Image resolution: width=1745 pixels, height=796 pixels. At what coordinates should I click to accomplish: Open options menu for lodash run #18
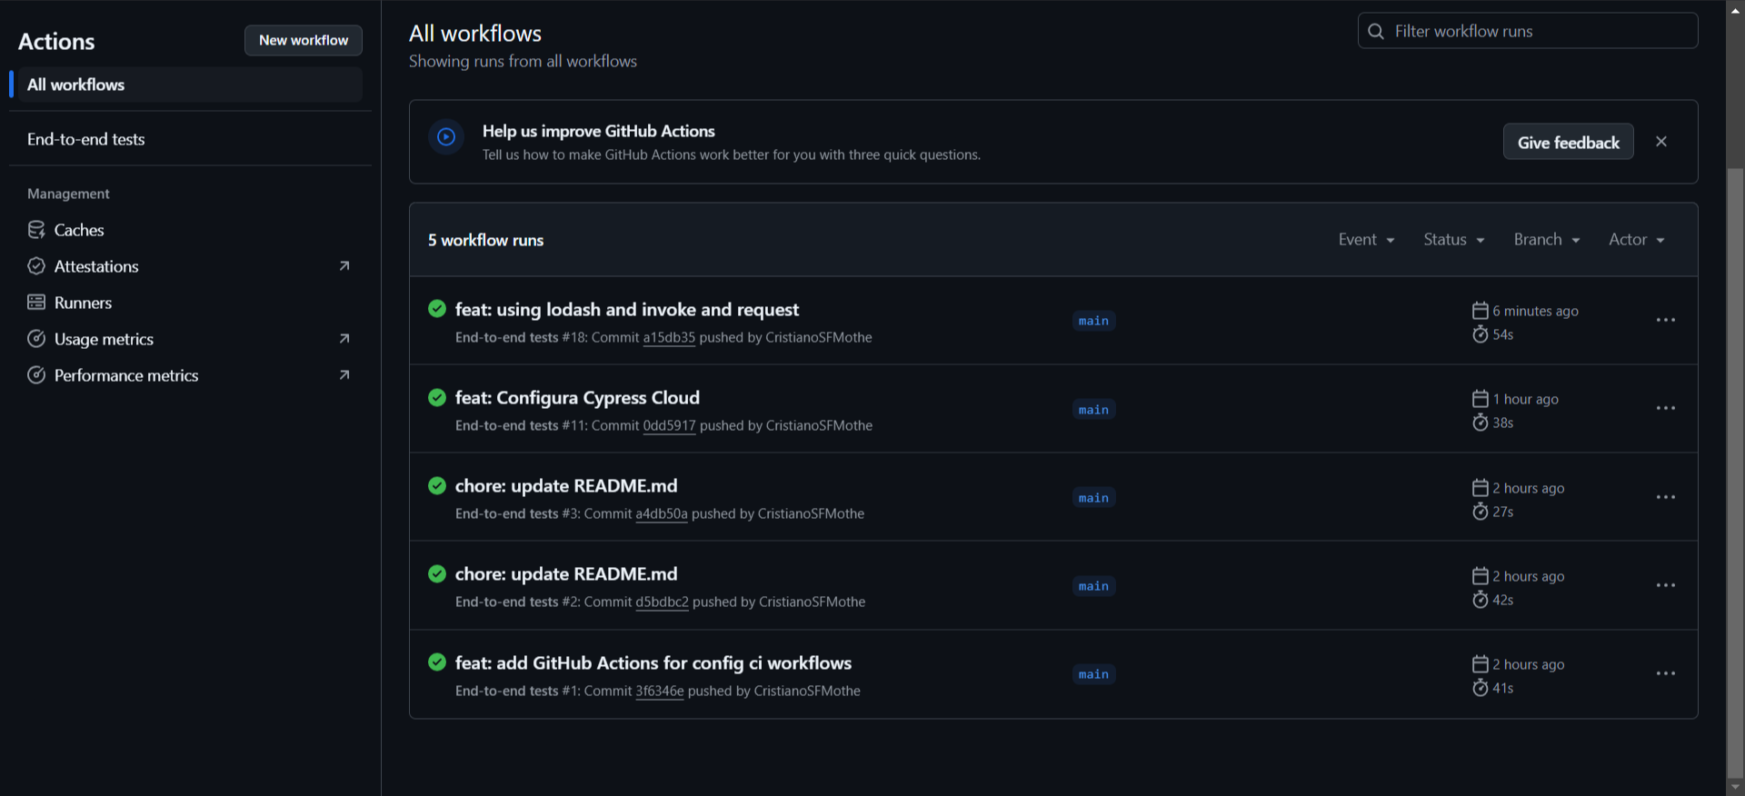(x=1666, y=320)
